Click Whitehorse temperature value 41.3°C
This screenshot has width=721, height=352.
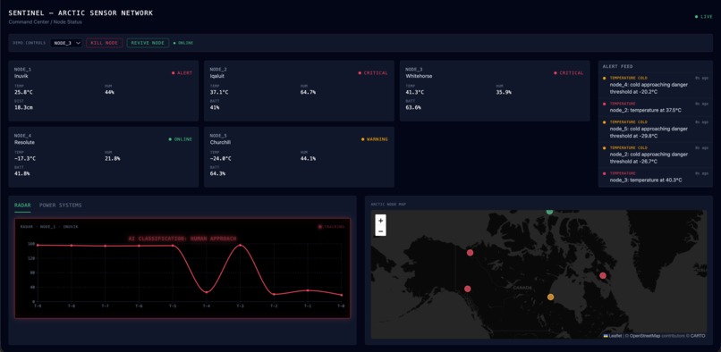pyautogui.click(x=415, y=92)
